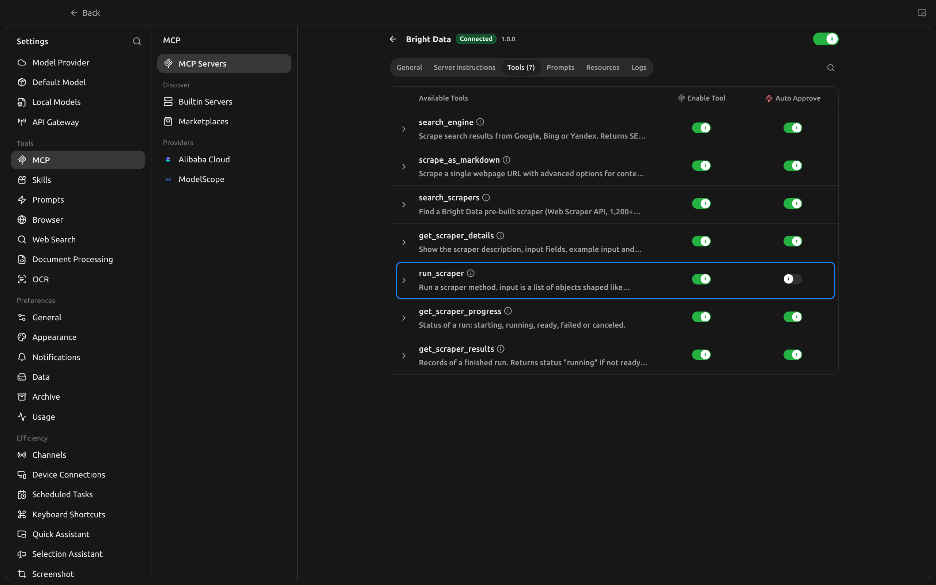Open Notifications preferences
The width and height of the screenshot is (936, 585).
point(78,357)
